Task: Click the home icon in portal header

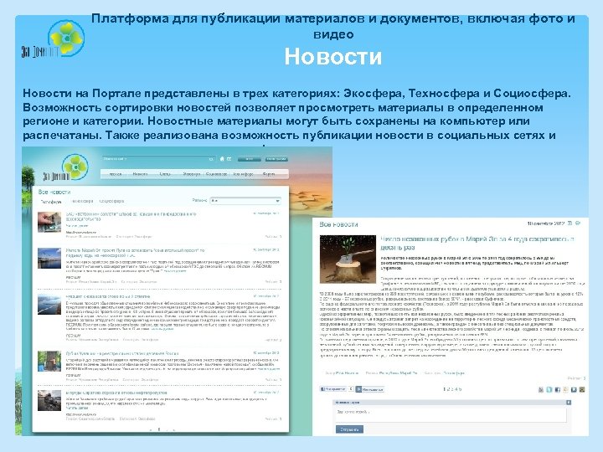Action: 222,159
